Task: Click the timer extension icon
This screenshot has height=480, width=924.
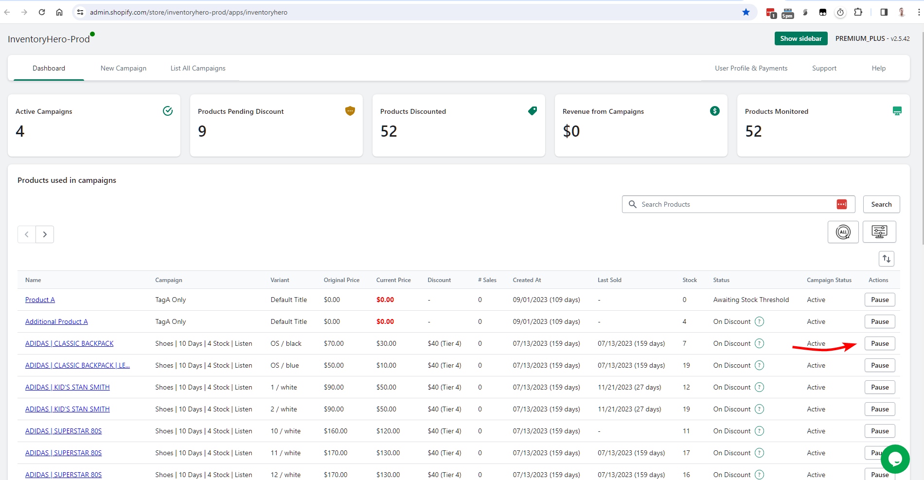Action: tap(840, 12)
